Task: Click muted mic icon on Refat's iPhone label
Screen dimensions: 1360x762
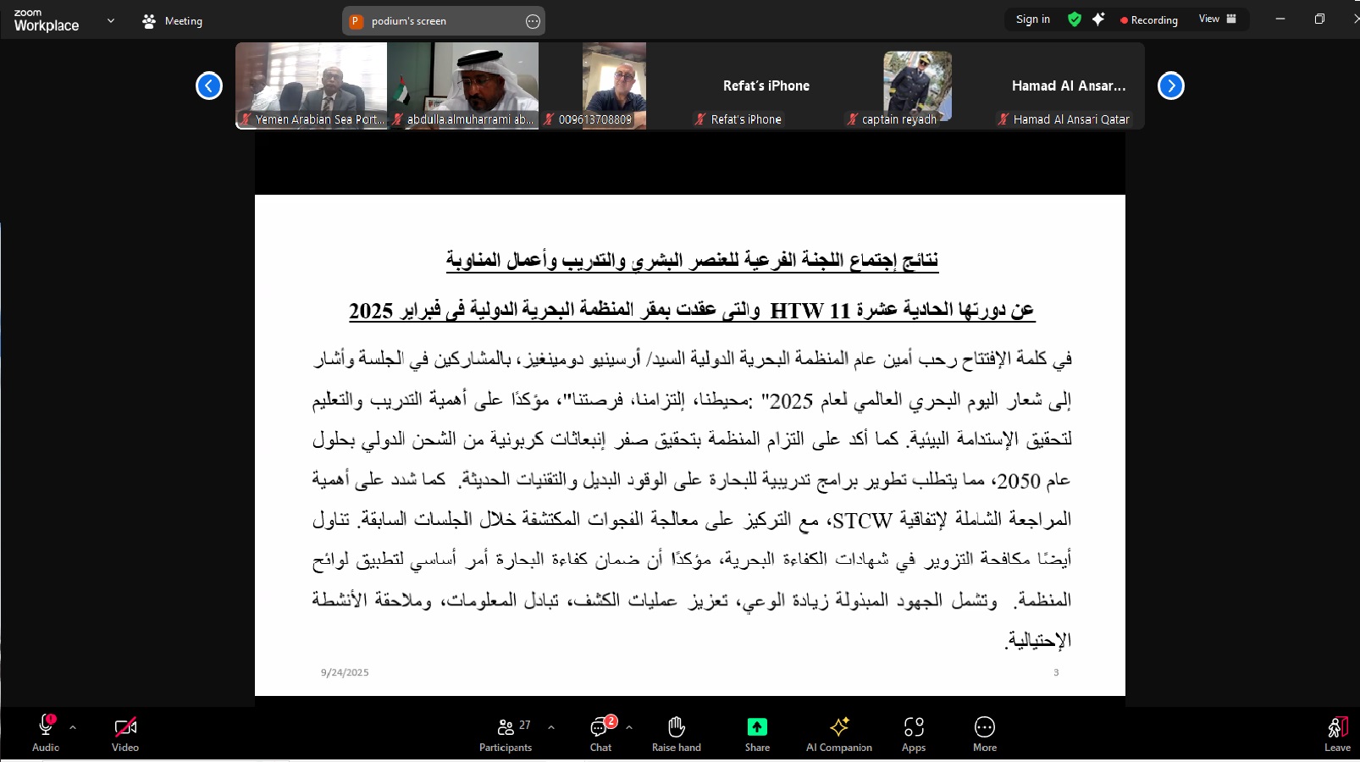Action: click(x=700, y=119)
